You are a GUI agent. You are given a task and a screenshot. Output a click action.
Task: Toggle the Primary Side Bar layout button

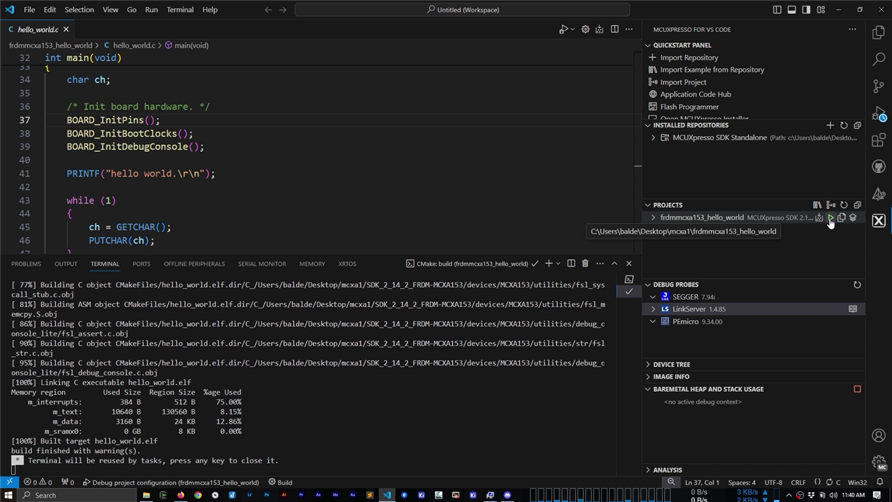pyautogui.click(x=777, y=10)
